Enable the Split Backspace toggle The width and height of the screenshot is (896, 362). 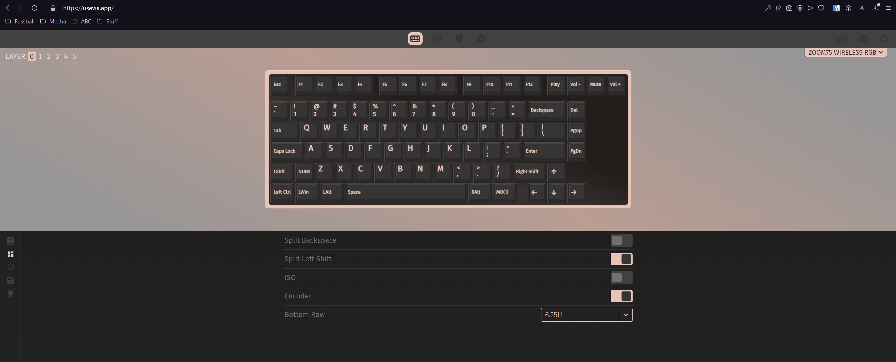click(621, 240)
